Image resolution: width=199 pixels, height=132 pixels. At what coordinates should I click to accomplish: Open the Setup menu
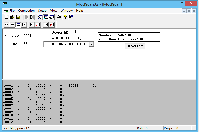click(42, 11)
